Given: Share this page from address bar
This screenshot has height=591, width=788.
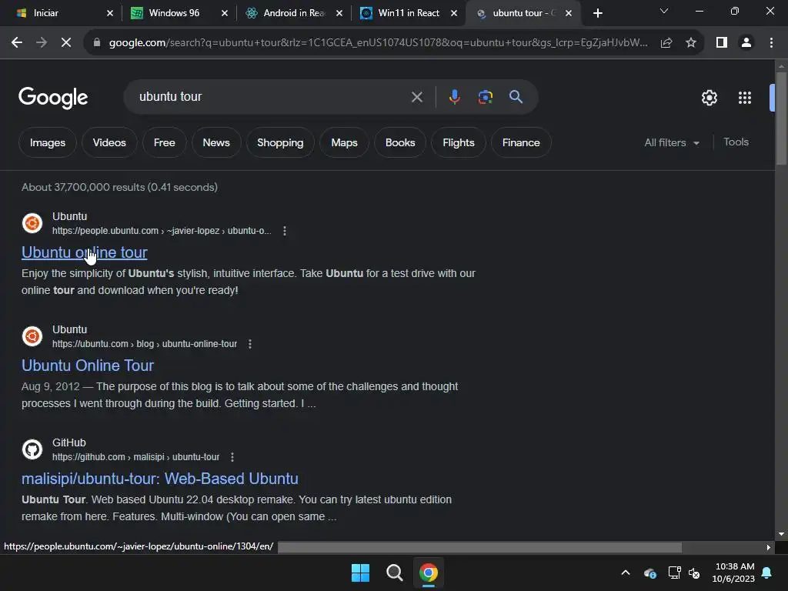Looking at the screenshot, I should pos(666,43).
